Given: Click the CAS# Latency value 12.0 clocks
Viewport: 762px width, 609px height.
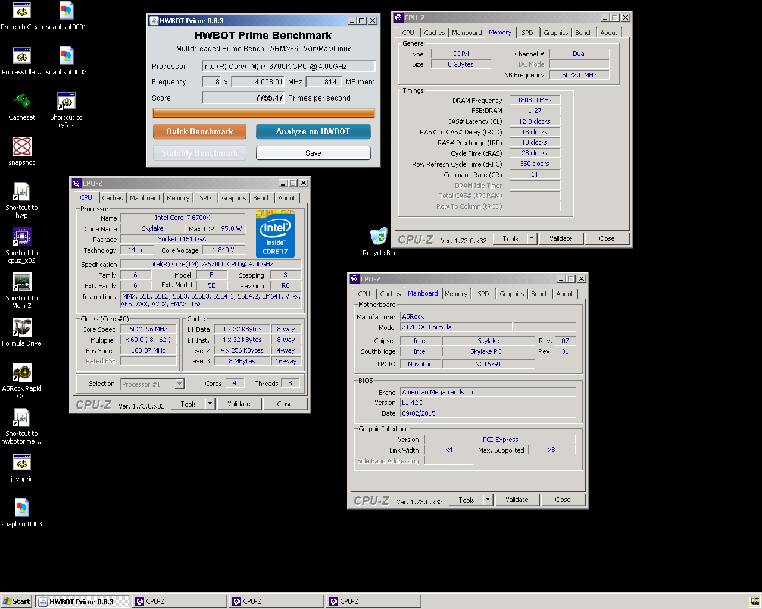Looking at the screenshot, I should 535,121.
